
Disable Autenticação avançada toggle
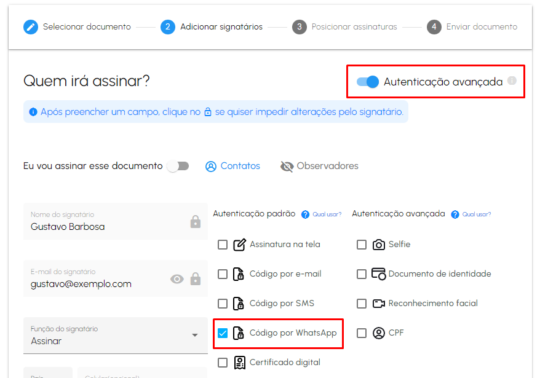(x=367, y=81)
